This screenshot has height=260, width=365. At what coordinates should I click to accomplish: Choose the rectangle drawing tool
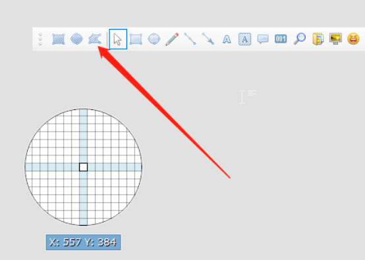(x=136, y=39)
